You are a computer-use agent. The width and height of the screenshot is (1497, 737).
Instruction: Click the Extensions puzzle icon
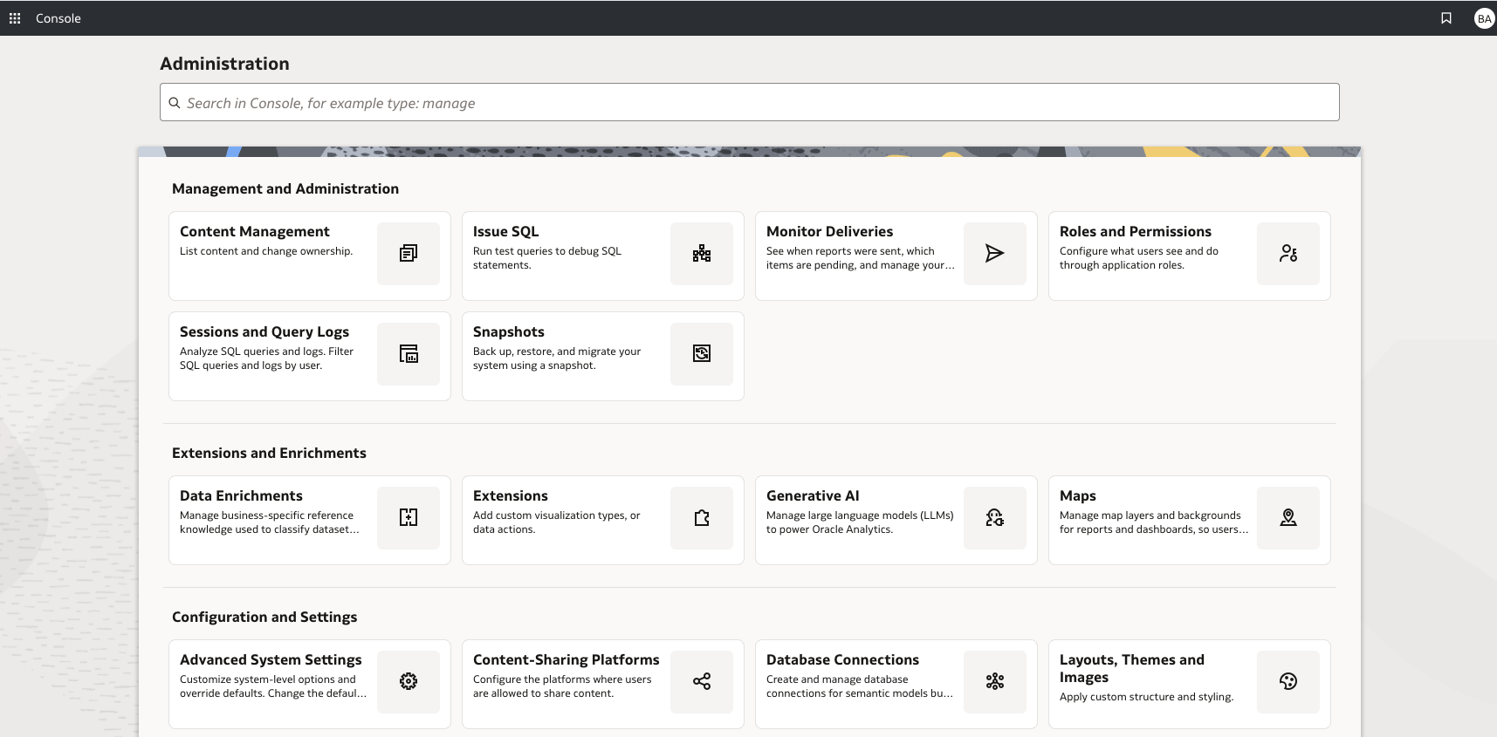(702, 518)
